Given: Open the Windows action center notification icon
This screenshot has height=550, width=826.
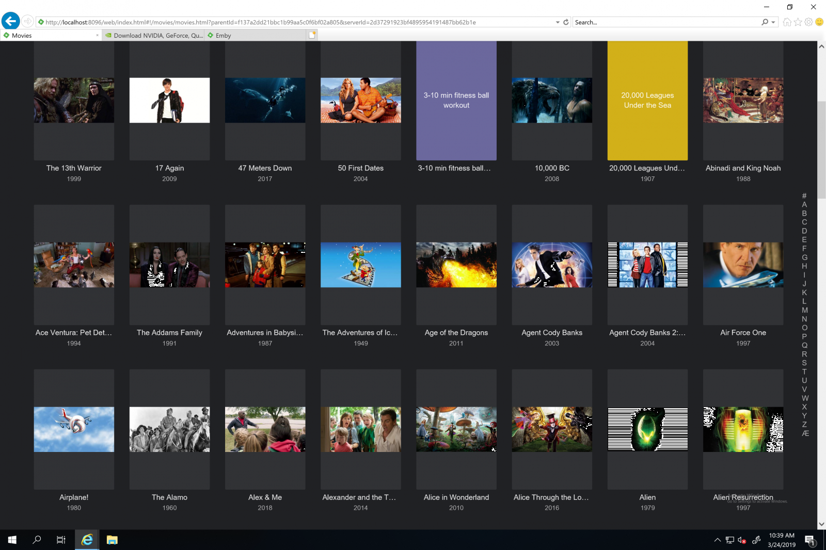Looking at the screenshot, I should [x=810, y=540].
